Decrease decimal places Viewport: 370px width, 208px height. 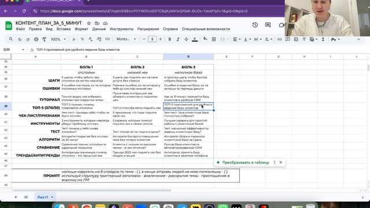[x=91, y=39]
